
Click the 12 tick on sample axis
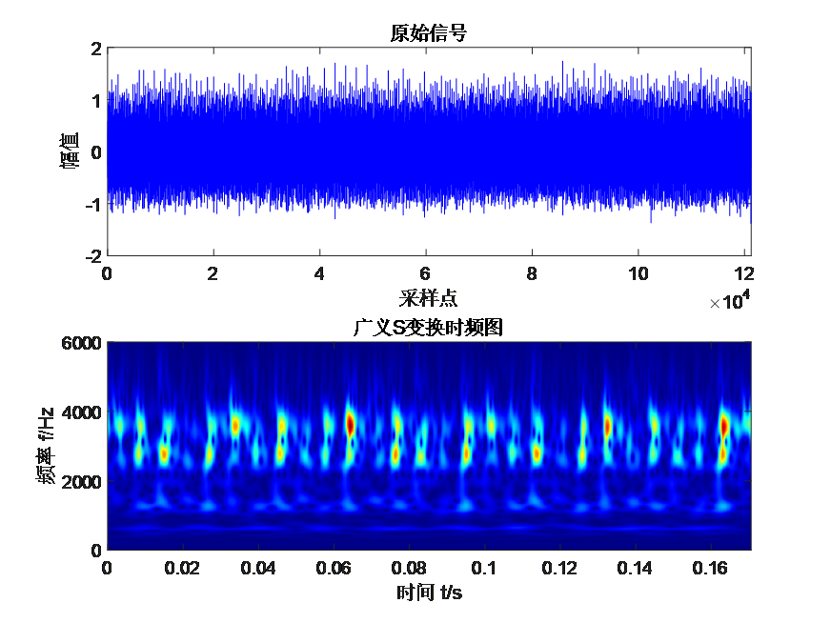[744, 274]
